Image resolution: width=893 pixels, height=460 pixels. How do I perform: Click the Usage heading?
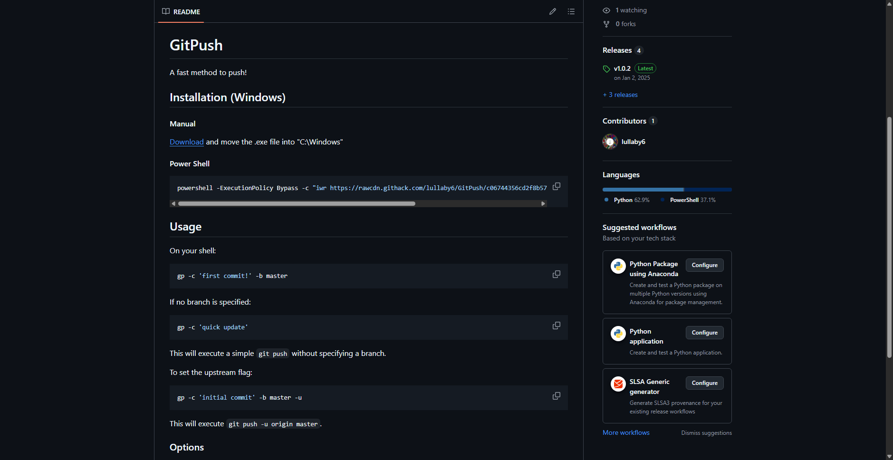[185, 227]
